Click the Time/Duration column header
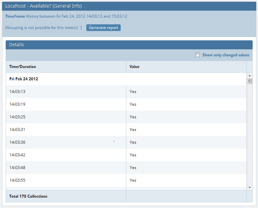This screenshot has height=208, width=258. pyautogui.click(x=23, y=67)
